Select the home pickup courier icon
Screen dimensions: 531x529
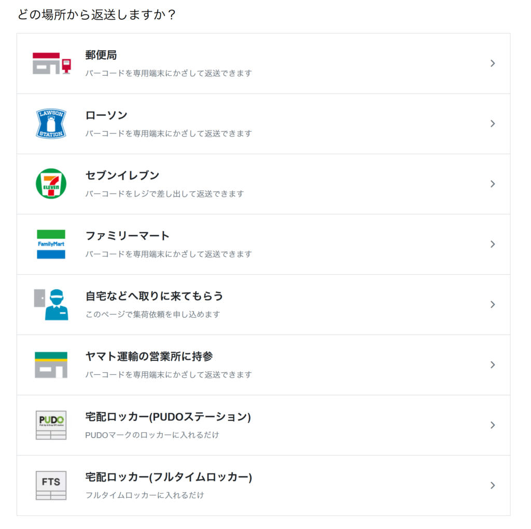[x=50, y=304]
